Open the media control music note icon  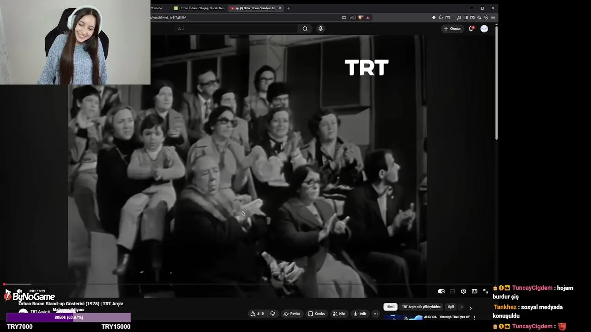458,18
